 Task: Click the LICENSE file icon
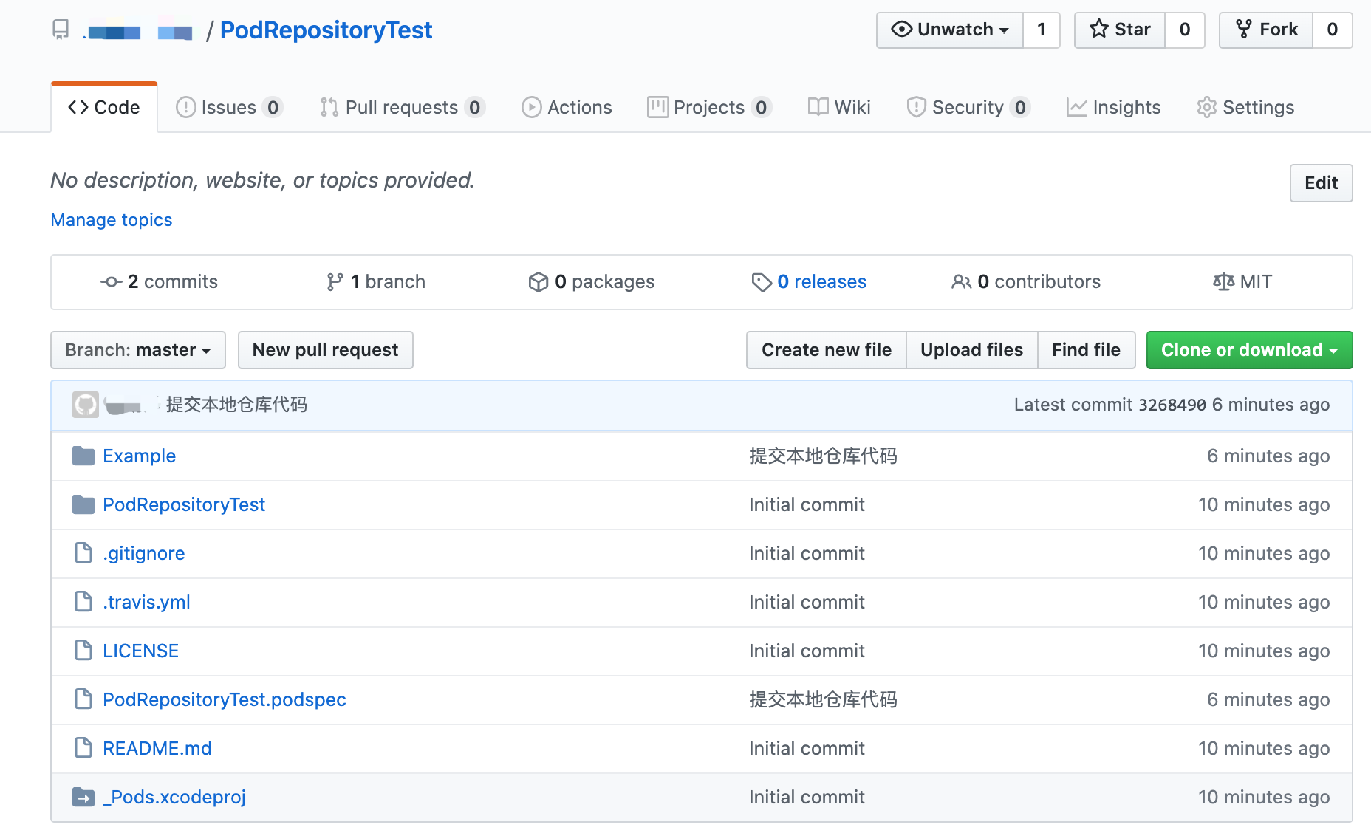pyautogui.click(x=83, y=651)
